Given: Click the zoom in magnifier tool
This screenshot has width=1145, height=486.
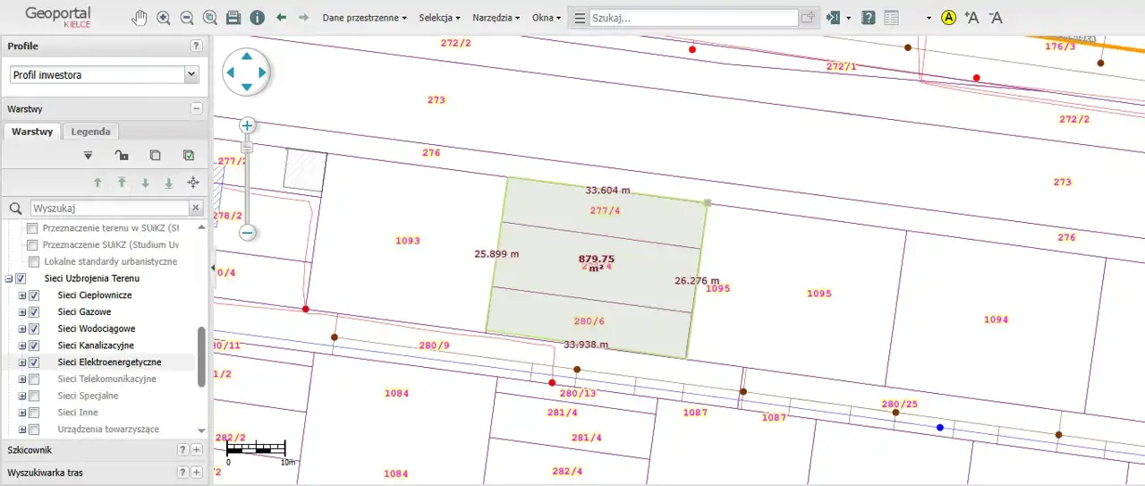Looking at the screenshot, I should click(x=164, y=18).
